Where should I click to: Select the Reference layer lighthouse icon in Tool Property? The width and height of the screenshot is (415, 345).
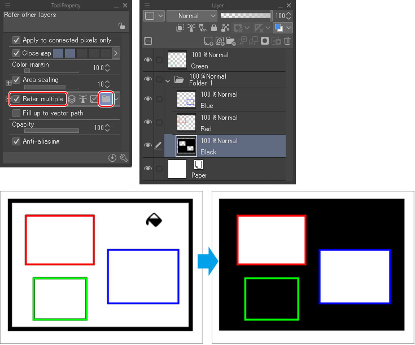tap(83, 99)
